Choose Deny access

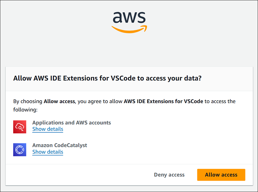[169, 175]
